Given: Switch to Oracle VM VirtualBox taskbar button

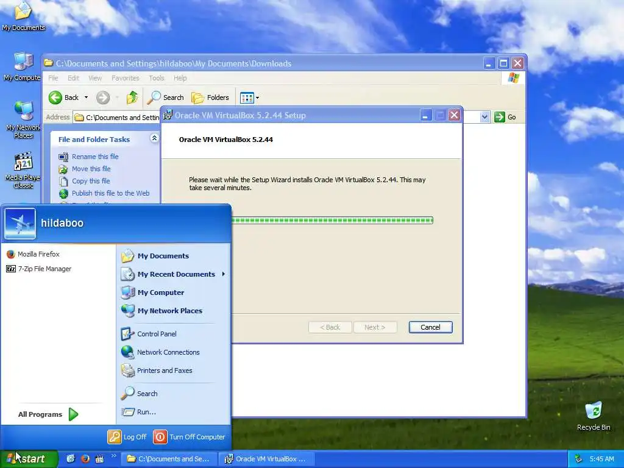Looking at the screenshot, I should (x=267, y=459).
